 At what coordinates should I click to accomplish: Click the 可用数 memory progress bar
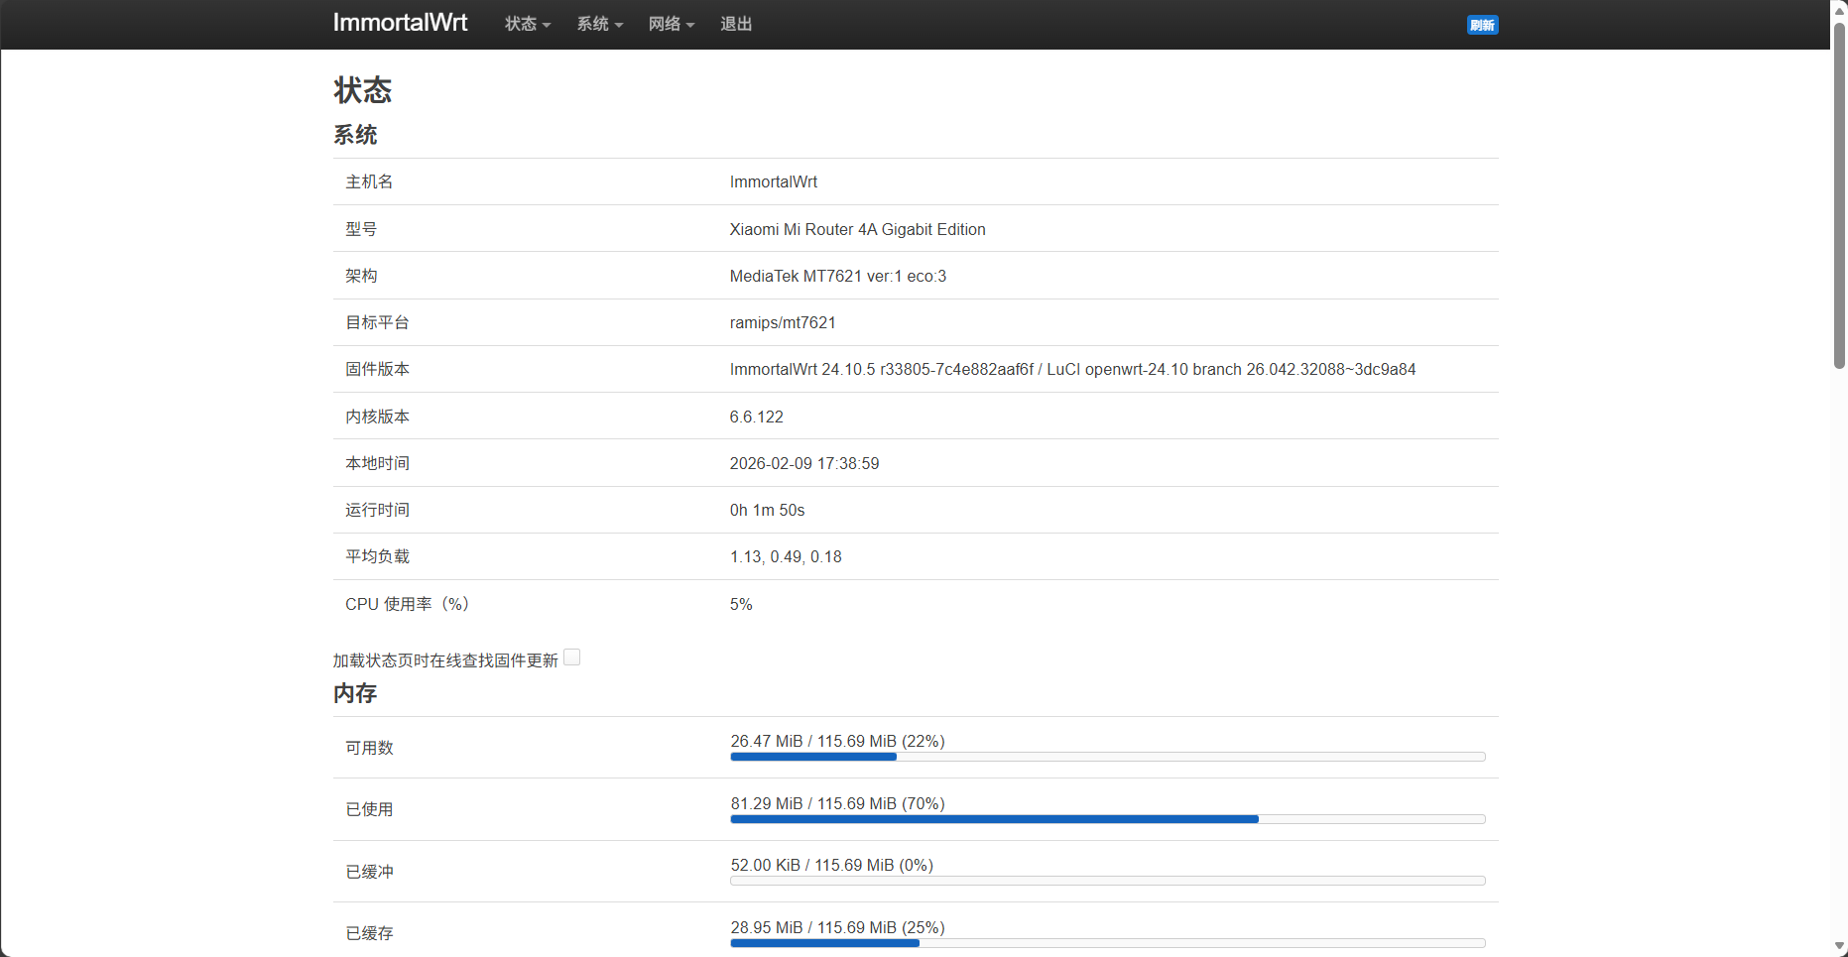click(x=1107, y=757)
